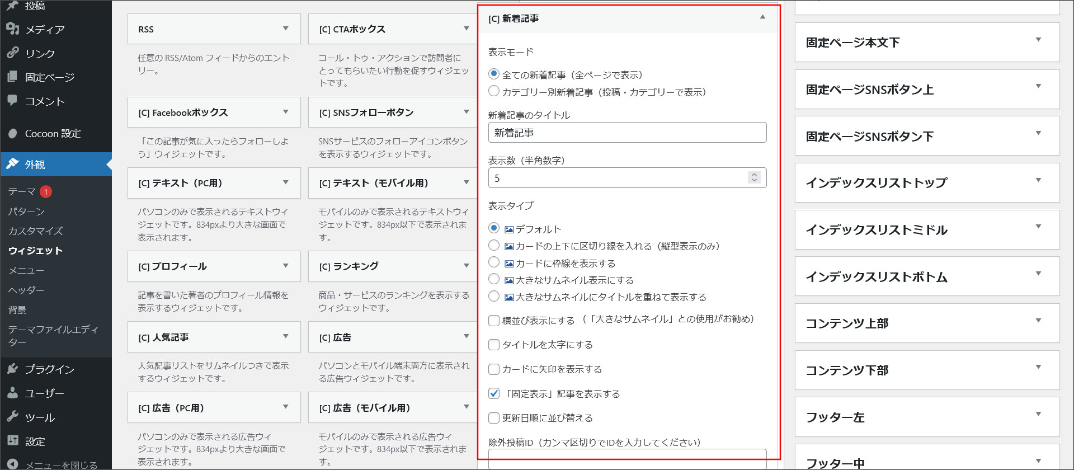The image size is (1074, 470).
Task: Click image icon beside カードに枠線を表示する
Action: point(509,264)
